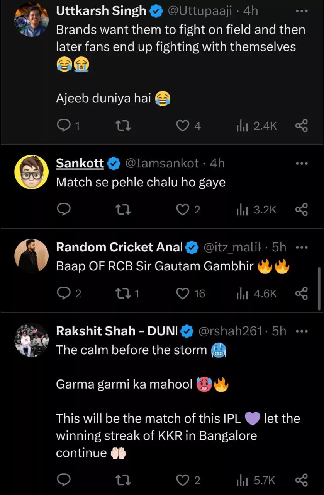This screenshot has width=324, height=495.
Task: Share the Baap OF RCB tweet
Action: [x=301, y=294]
